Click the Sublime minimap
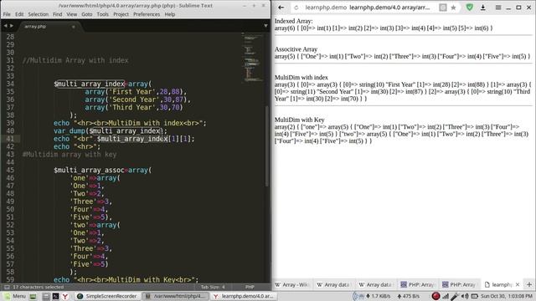This screenshot has width=536, height=301. click(x=253, y=58)
